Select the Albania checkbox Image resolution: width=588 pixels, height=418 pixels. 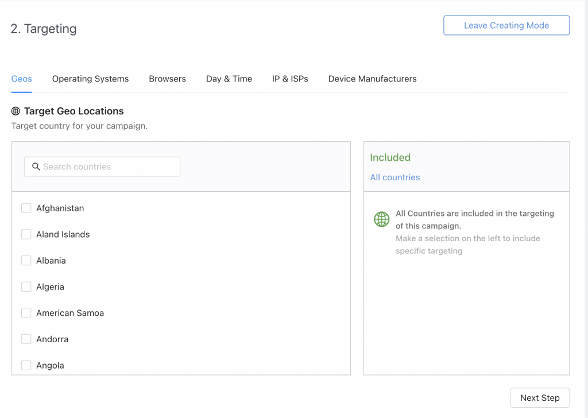click(x=26, y=261)
